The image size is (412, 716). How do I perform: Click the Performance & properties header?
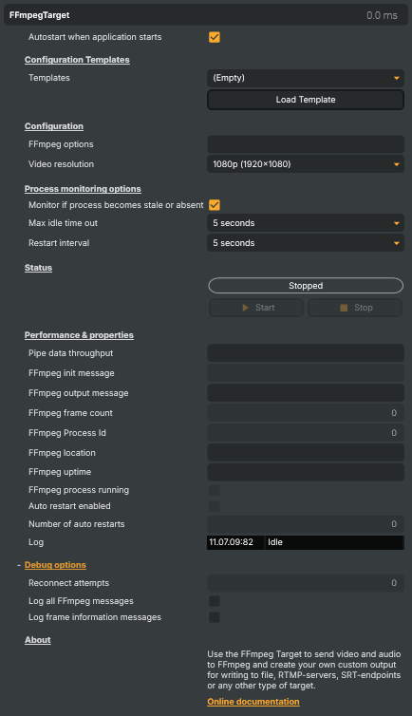[x=79, y=334]
